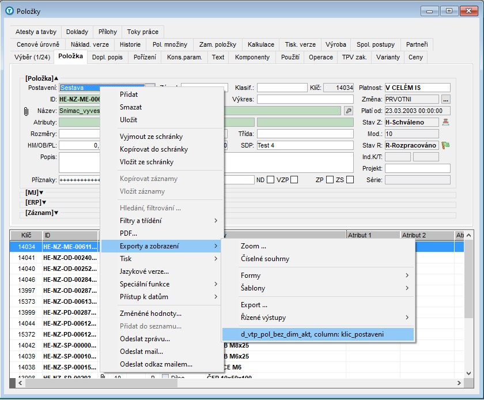Choose Odeslat odkaz mailem... menu item

point(162,364)
